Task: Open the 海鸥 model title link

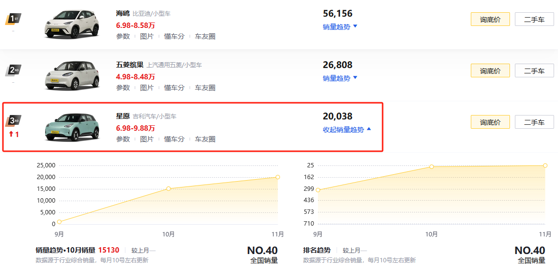Action: (x=123, y=14)
